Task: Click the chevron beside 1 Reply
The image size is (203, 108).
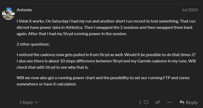Action: point(36,102)
